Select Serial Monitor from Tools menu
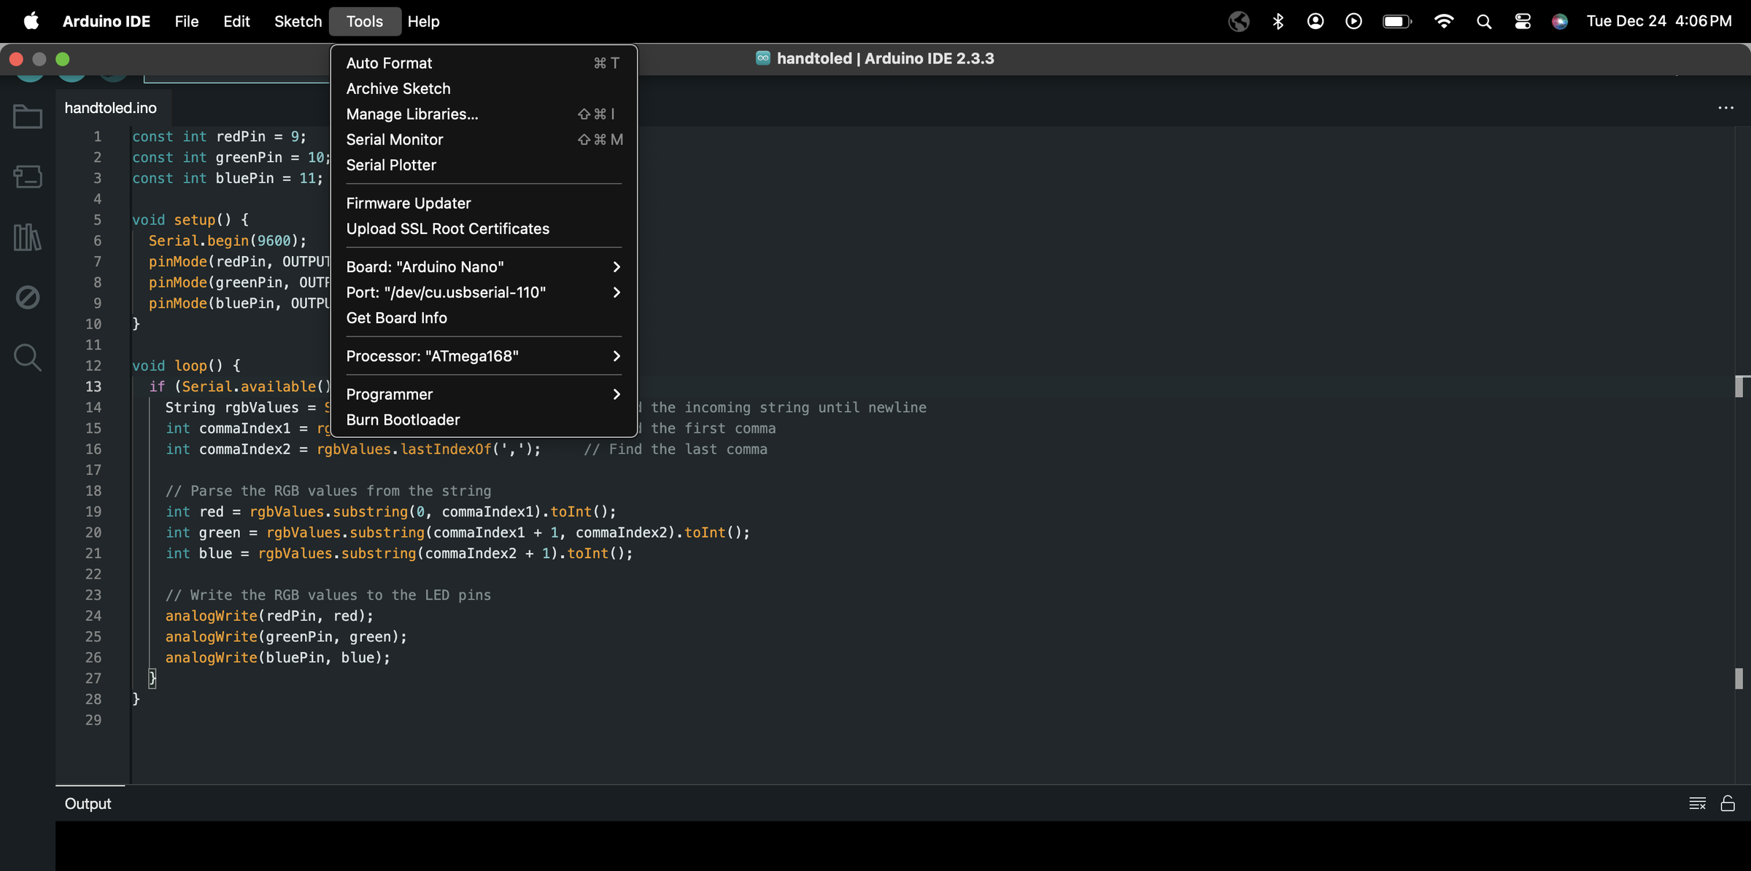This screenshot has height=871, width=1751. 395,139
